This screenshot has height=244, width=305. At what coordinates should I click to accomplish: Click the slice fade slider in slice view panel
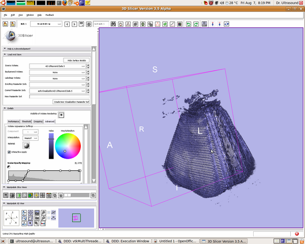click(x=77, y=195)
